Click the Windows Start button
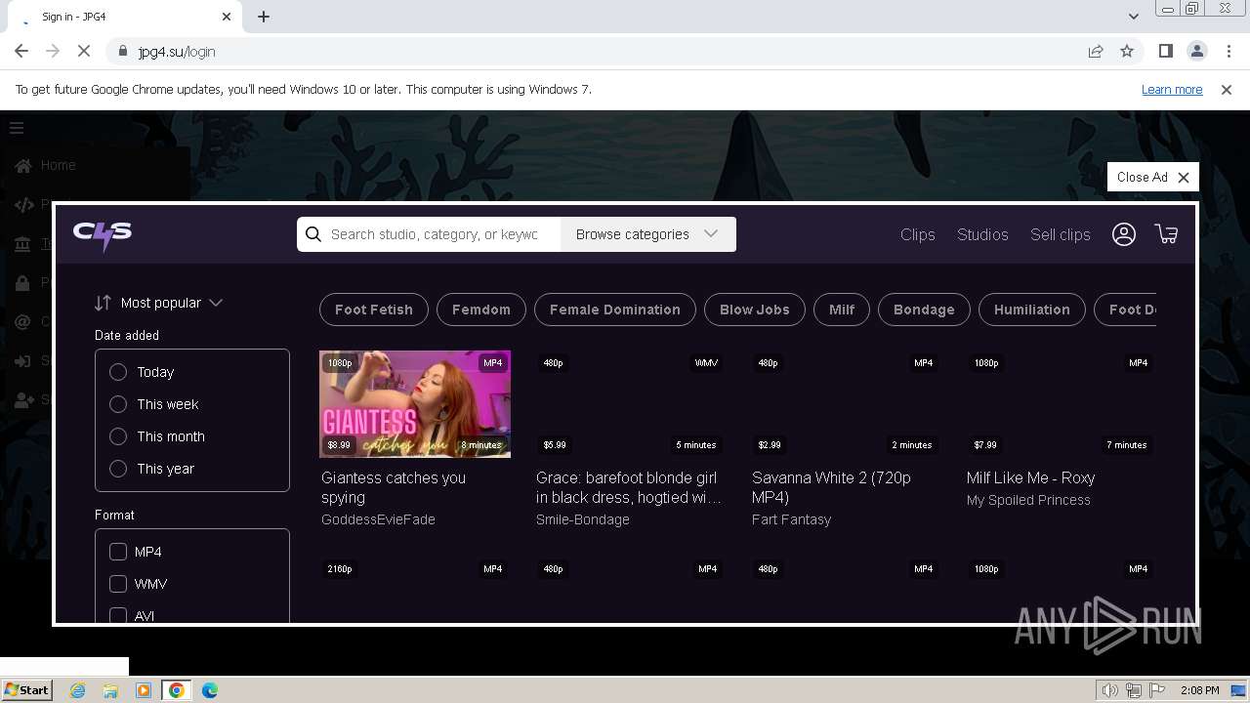The image size is (1250, 703). [26, 689]
